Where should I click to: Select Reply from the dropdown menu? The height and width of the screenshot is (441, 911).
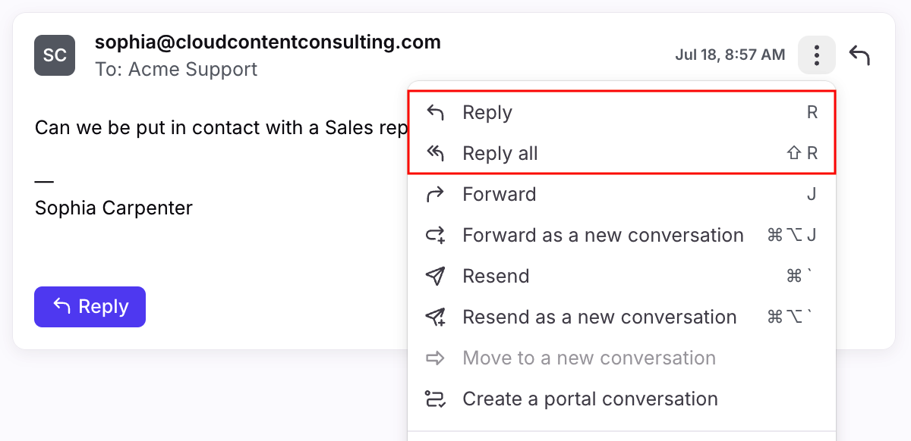(622, 113)
